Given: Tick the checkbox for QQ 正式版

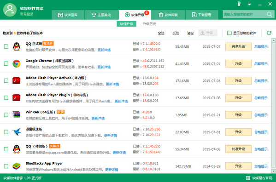Looking at the screenshot, I should 6,46.
